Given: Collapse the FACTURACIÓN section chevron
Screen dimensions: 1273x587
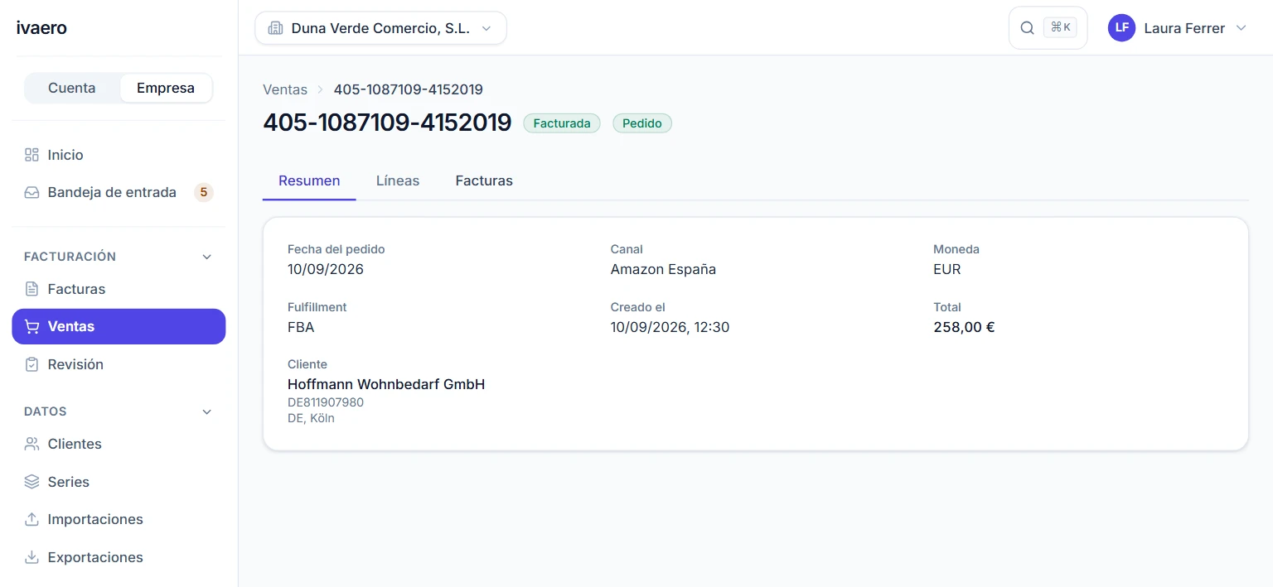Looking at the screenshot, I should [x=207, y=257].
